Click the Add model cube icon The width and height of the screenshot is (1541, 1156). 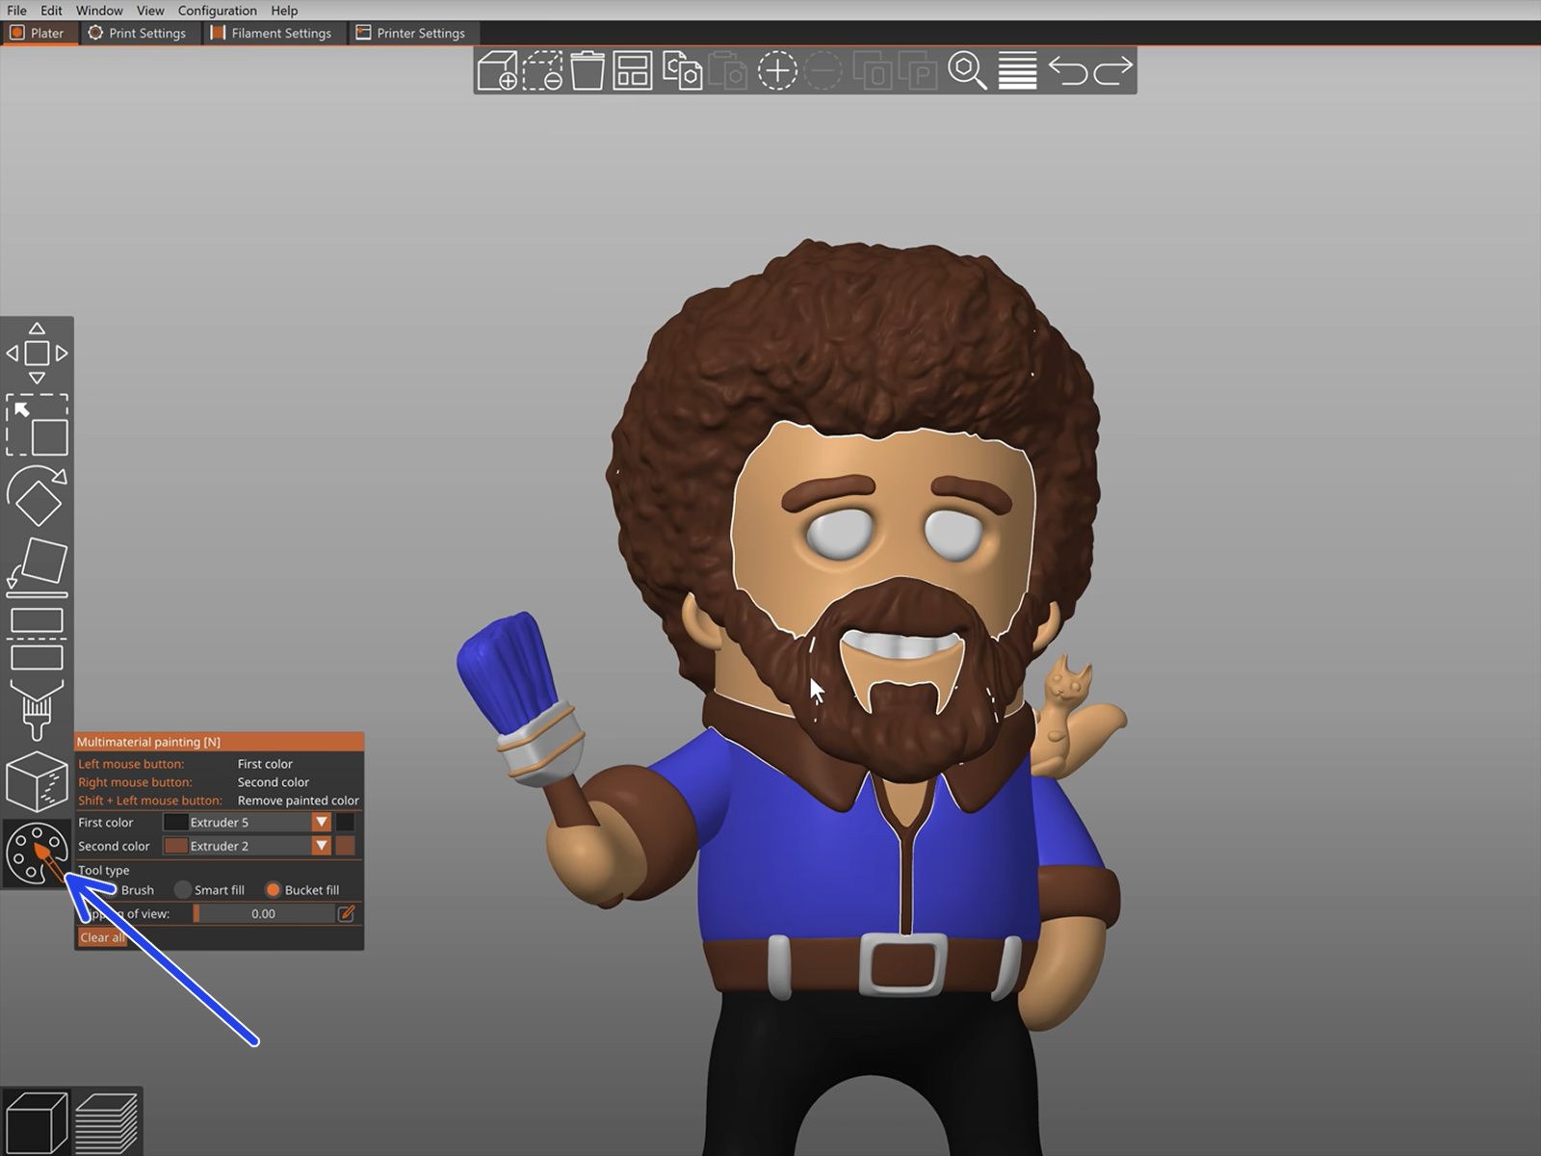(x=498, y=71)
